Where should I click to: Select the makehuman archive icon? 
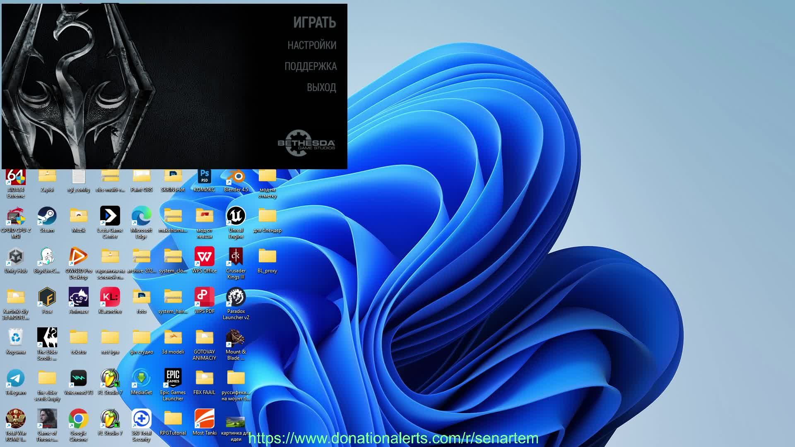(173, 220)
